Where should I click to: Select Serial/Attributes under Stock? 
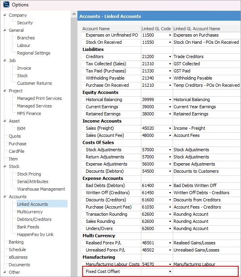tap(33, 181)
